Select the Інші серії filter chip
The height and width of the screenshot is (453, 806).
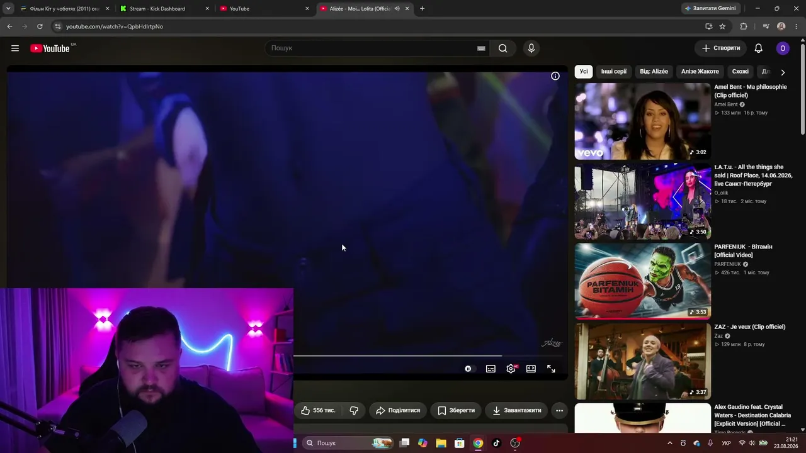click(x=614, y=72)
